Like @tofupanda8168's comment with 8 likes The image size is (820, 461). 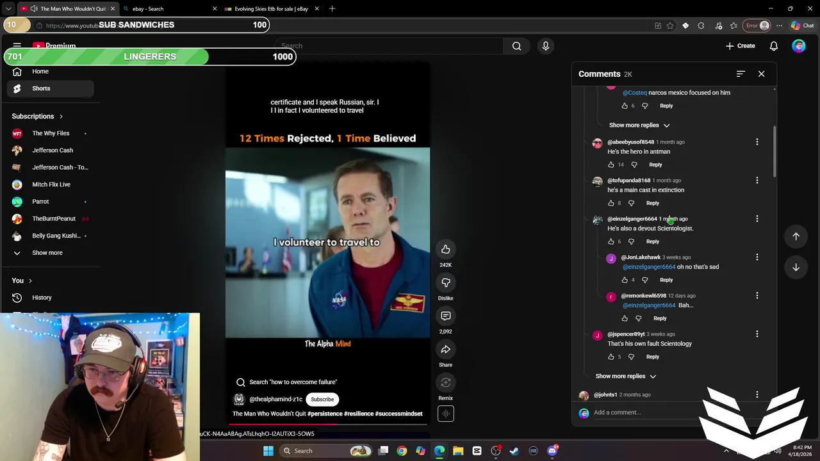click(611, 203)
